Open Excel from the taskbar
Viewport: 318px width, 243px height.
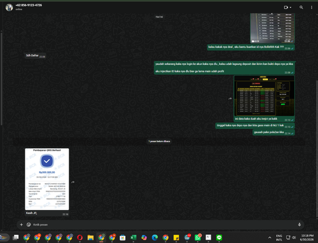tap(134, 237)
